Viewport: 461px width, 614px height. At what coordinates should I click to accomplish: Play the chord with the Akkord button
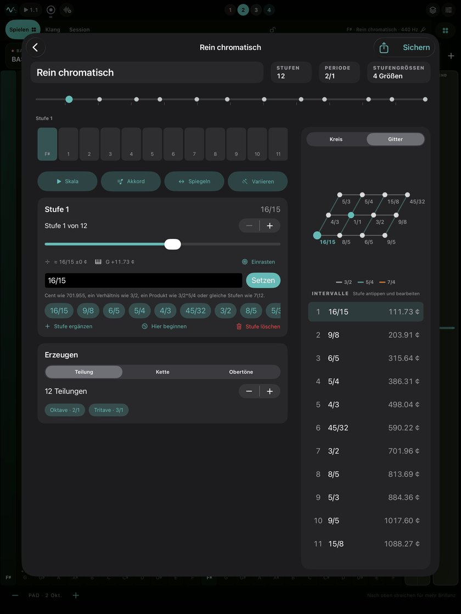tap(131, 181)
